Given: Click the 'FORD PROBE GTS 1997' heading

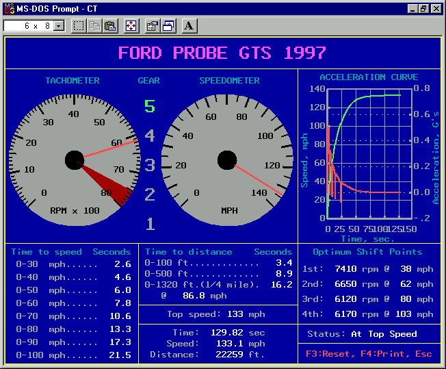Looking at the screenshot, I should [x=222, y=53].
